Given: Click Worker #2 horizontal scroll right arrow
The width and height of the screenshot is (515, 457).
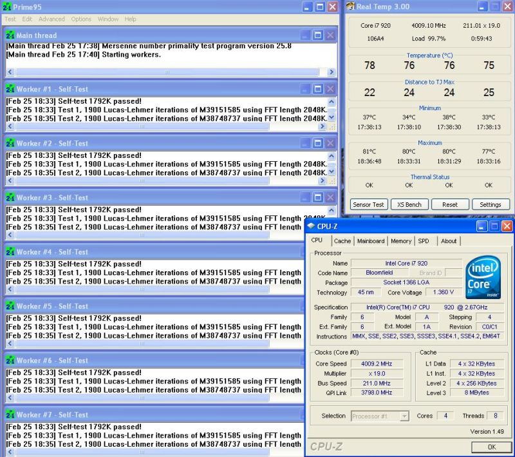Looking at the screenshot, I should click(323, 180).
